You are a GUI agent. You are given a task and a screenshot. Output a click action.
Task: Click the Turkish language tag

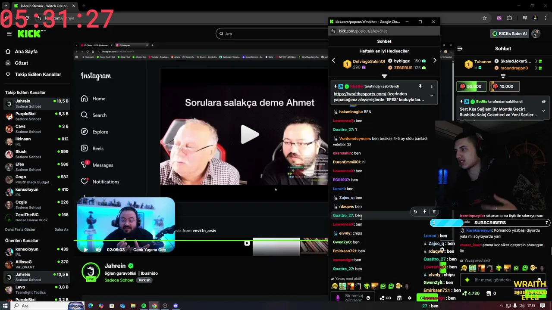[144, 280]
